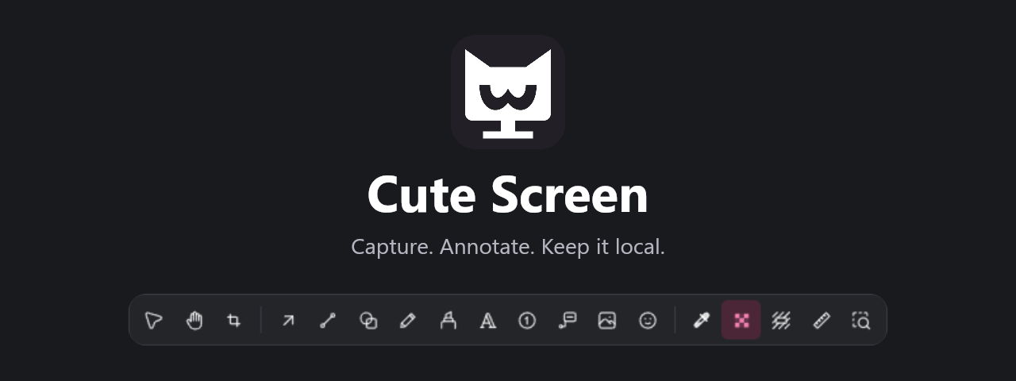1016x381 pixels.
Task: Select the insert image tool
Action: (607, 320)
